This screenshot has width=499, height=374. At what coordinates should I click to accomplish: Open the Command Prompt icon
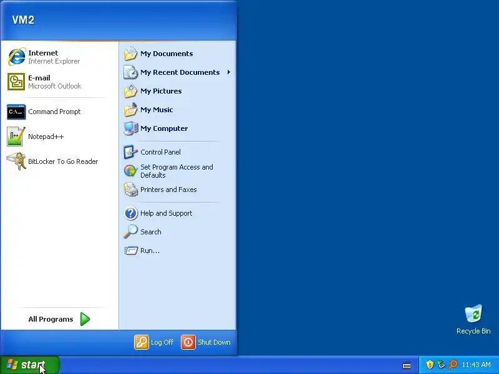click(x=16, y=112)
